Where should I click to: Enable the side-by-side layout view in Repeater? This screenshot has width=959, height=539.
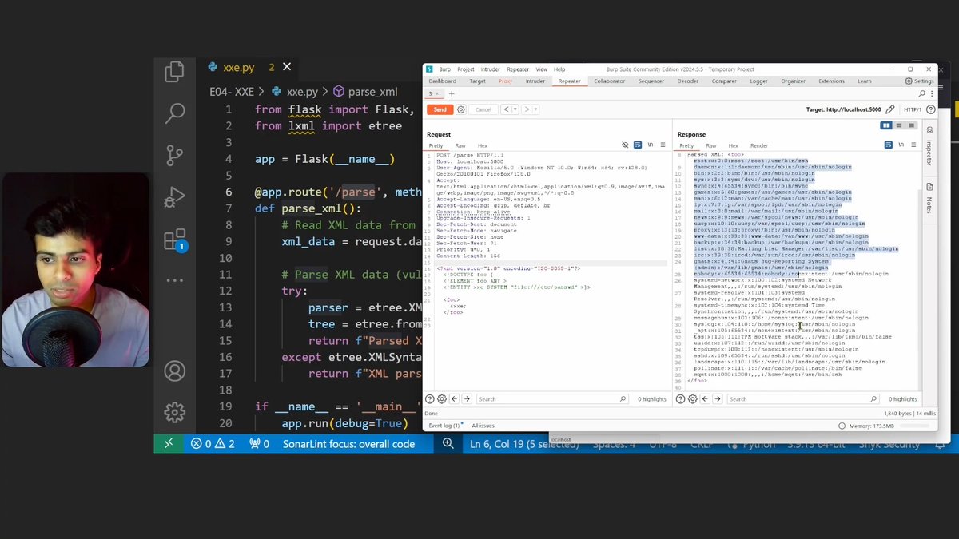[x=887, y=124]
